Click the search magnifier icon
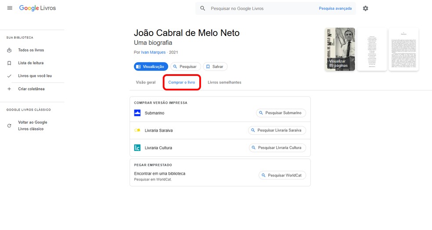Viewport: 432px width, 230px height. pos(202,8)
